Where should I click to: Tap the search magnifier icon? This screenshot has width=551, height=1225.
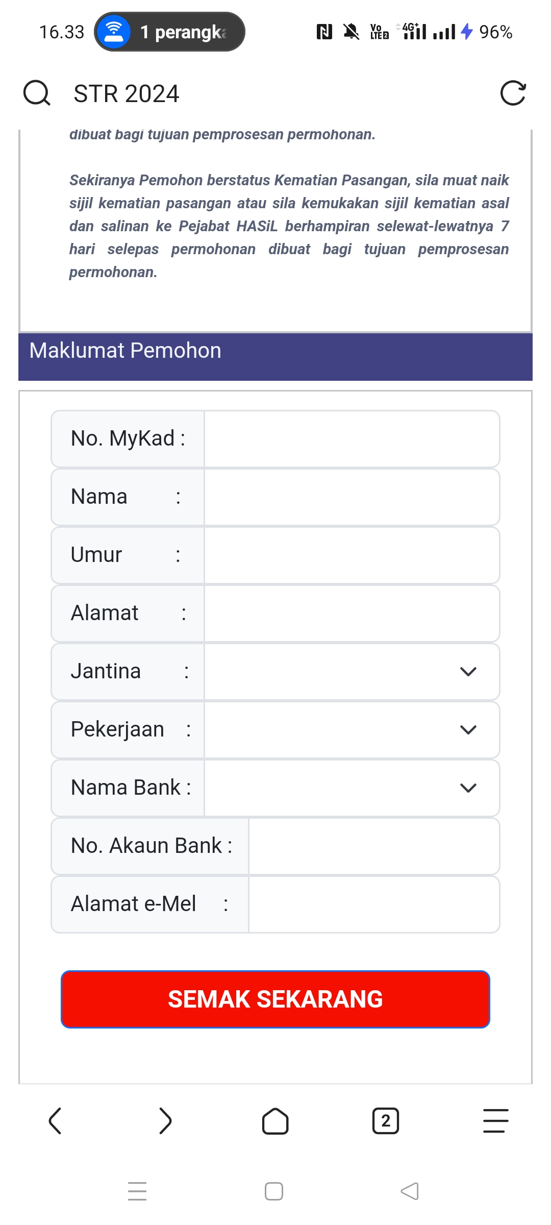point(37,93)
